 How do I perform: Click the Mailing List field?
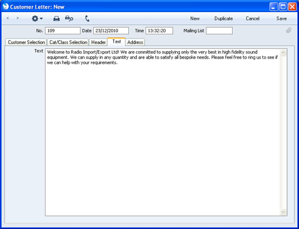(x=219, y=30)
